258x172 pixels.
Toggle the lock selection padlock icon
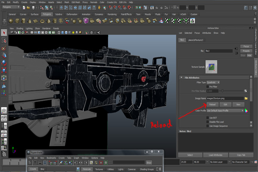(99, 8)
